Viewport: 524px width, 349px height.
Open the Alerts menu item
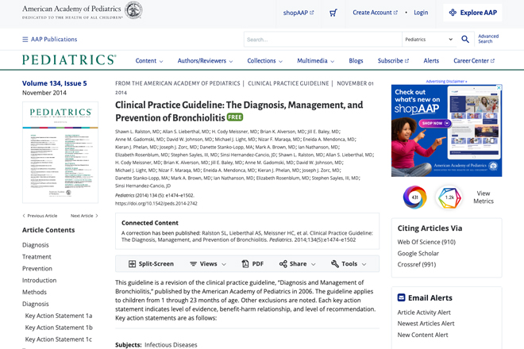point(431,61)
